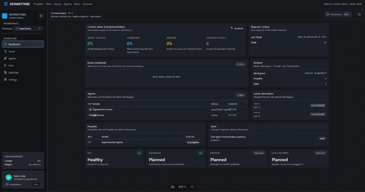Click the Issues list icon in sidebar
This screenshot has height=192, width=365.
5,51
